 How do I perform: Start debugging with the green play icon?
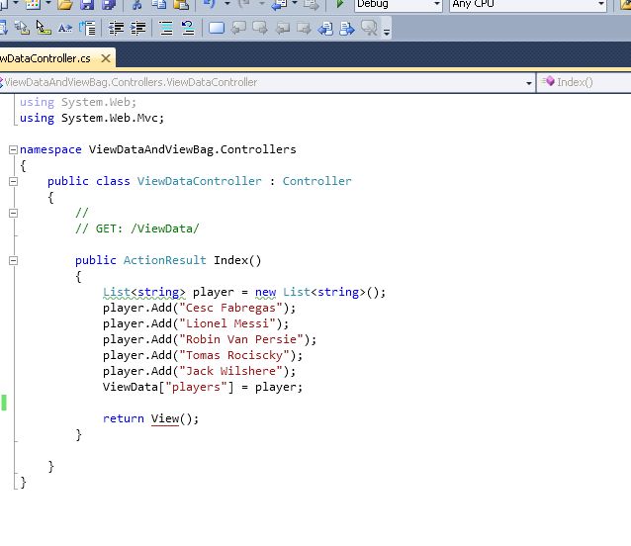pyautogui.click(x=339, y=4)
